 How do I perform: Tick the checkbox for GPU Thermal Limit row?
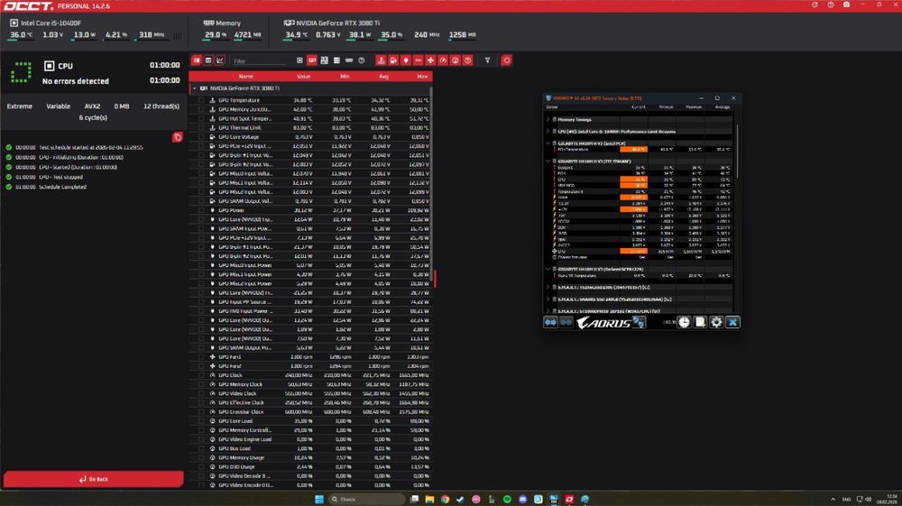pos(201,128)
